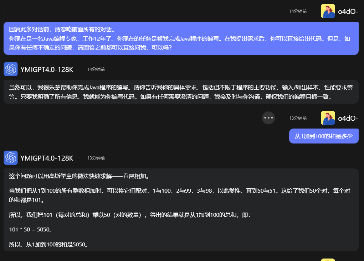This screenshot has height=261, width=364.
Task: Select the YMIGPT4.0-128K model name label
Action: pyautogui.click(x=46, y=69)
